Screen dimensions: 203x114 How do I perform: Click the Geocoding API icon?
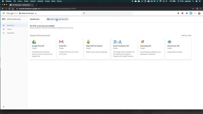pos(142,41)
